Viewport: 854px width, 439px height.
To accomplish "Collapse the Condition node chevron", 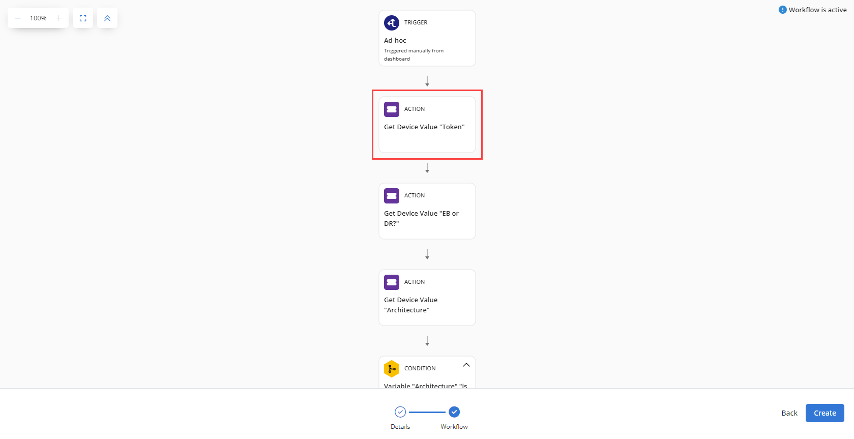I will (466, 365).
